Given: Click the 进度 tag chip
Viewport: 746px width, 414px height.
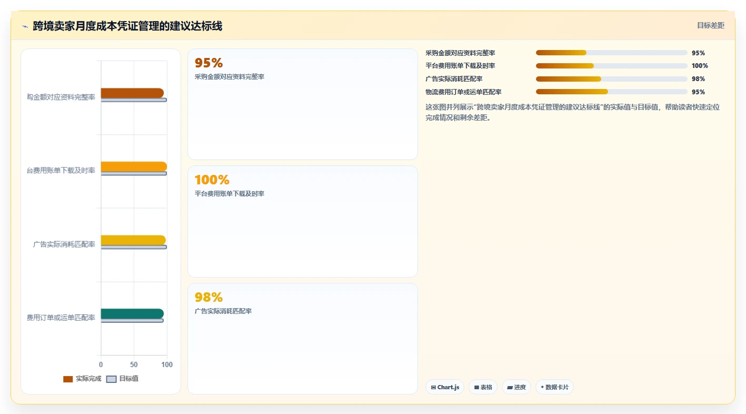Looking at the screenshot, I should pyautogui.click(x=516, y=387).
